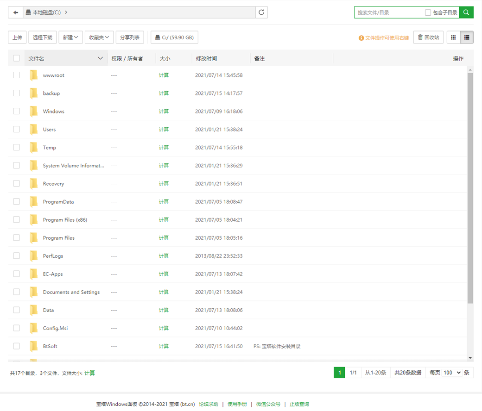Viewport: 482px width, 411px height.
Task: Switch to grid icon view
Action: (x=453, y=37)
